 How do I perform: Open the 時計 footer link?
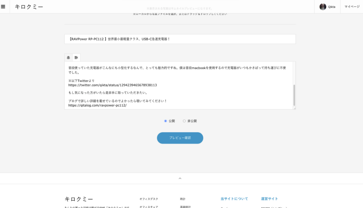point(183,199)
